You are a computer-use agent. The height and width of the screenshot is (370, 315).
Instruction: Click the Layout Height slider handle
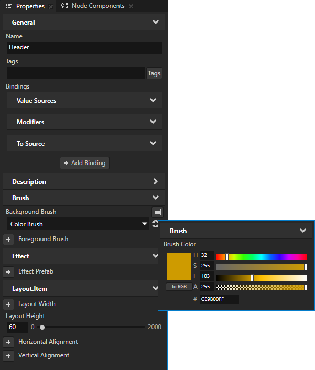(42, 328)
